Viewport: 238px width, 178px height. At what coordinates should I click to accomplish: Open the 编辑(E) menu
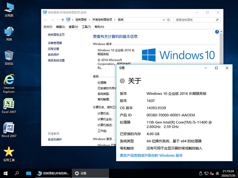point(60,27)
